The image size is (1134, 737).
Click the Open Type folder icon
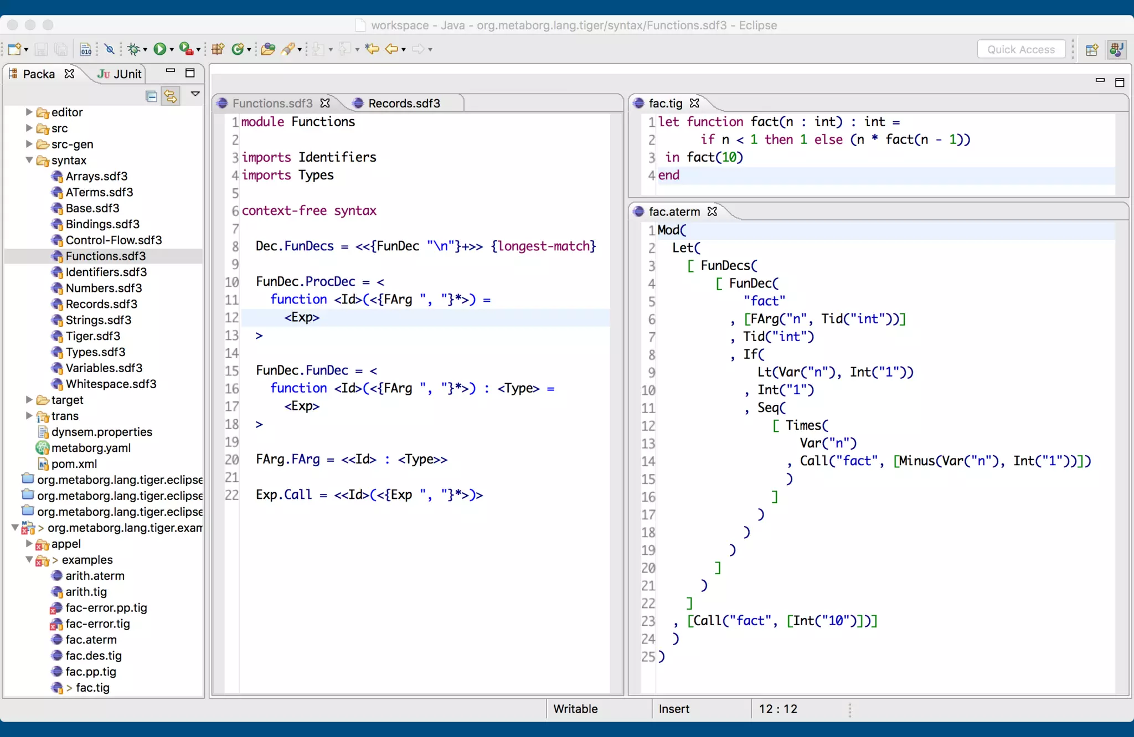point(268,49)
